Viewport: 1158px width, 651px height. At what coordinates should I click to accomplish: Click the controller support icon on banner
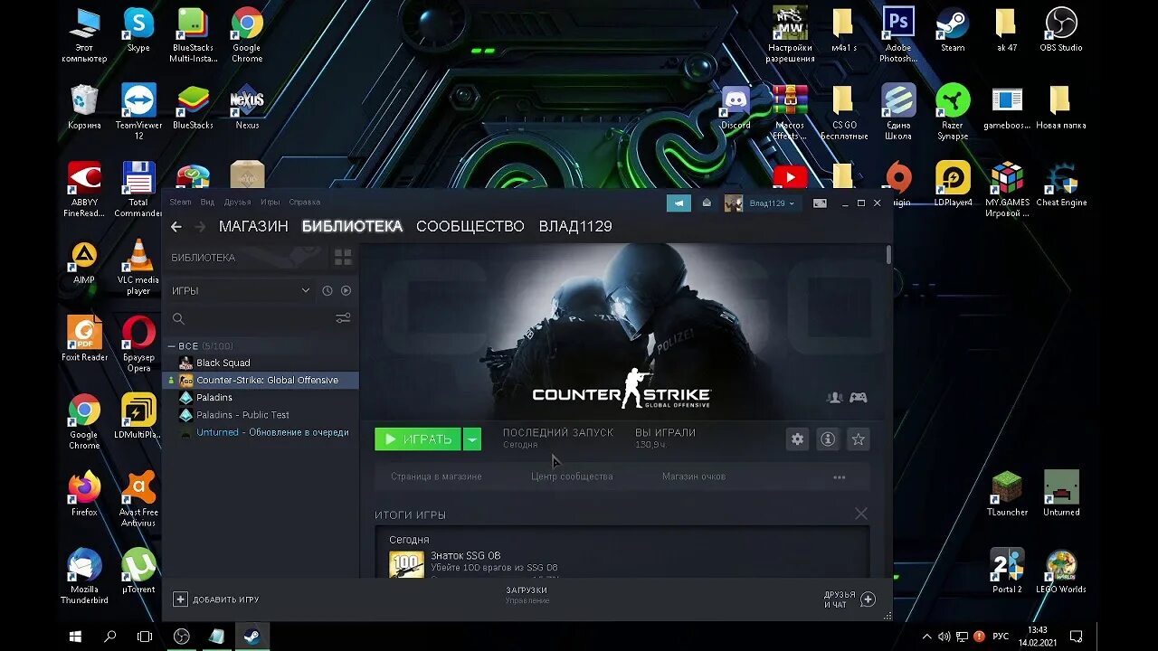tap(858, 397)
